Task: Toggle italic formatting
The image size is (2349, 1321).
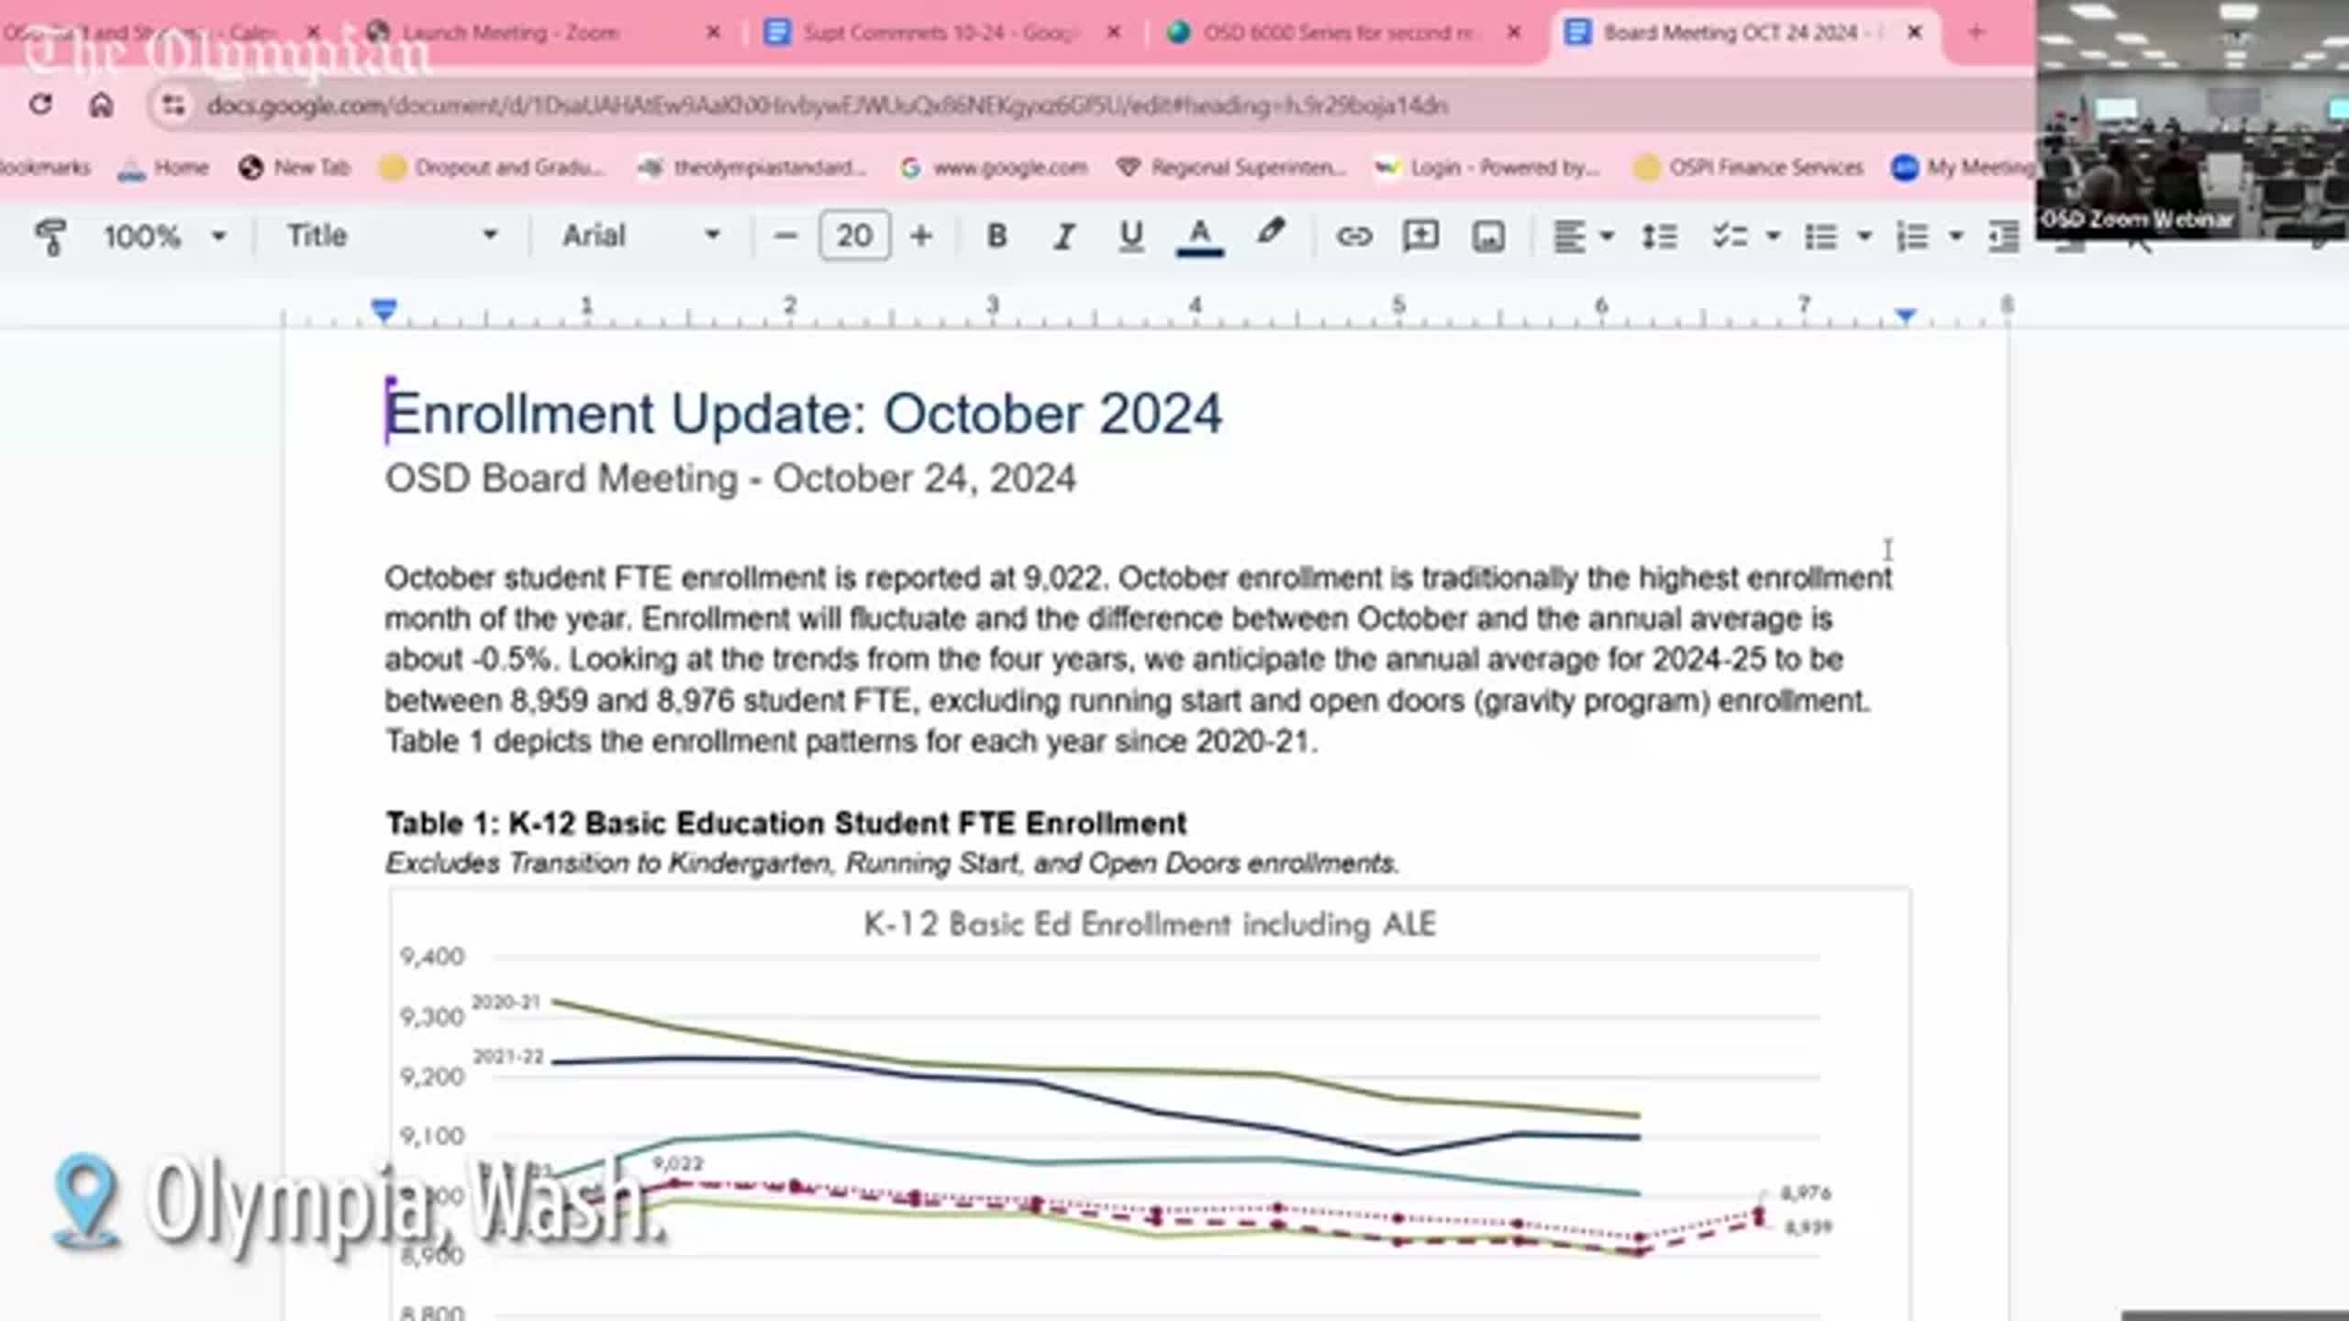Action: coord(1063,236)
